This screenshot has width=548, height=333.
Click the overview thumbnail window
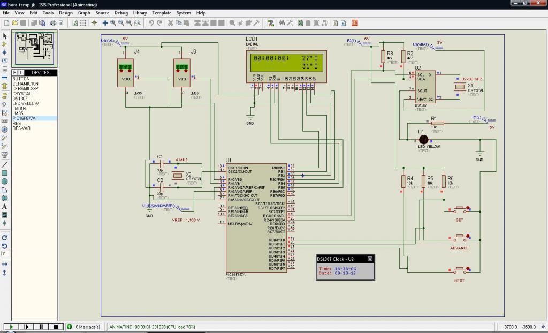(x=34, y=48)
